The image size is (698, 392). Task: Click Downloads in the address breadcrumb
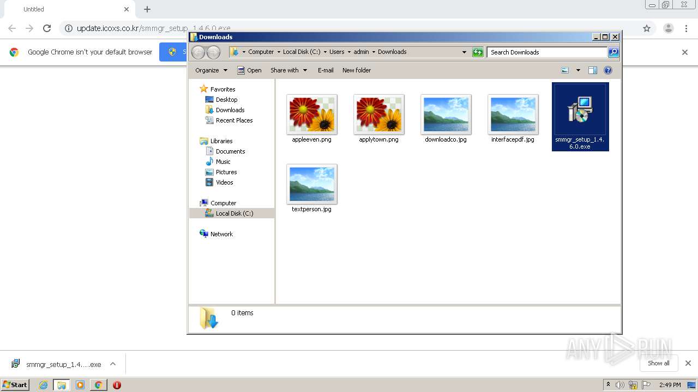392,52
